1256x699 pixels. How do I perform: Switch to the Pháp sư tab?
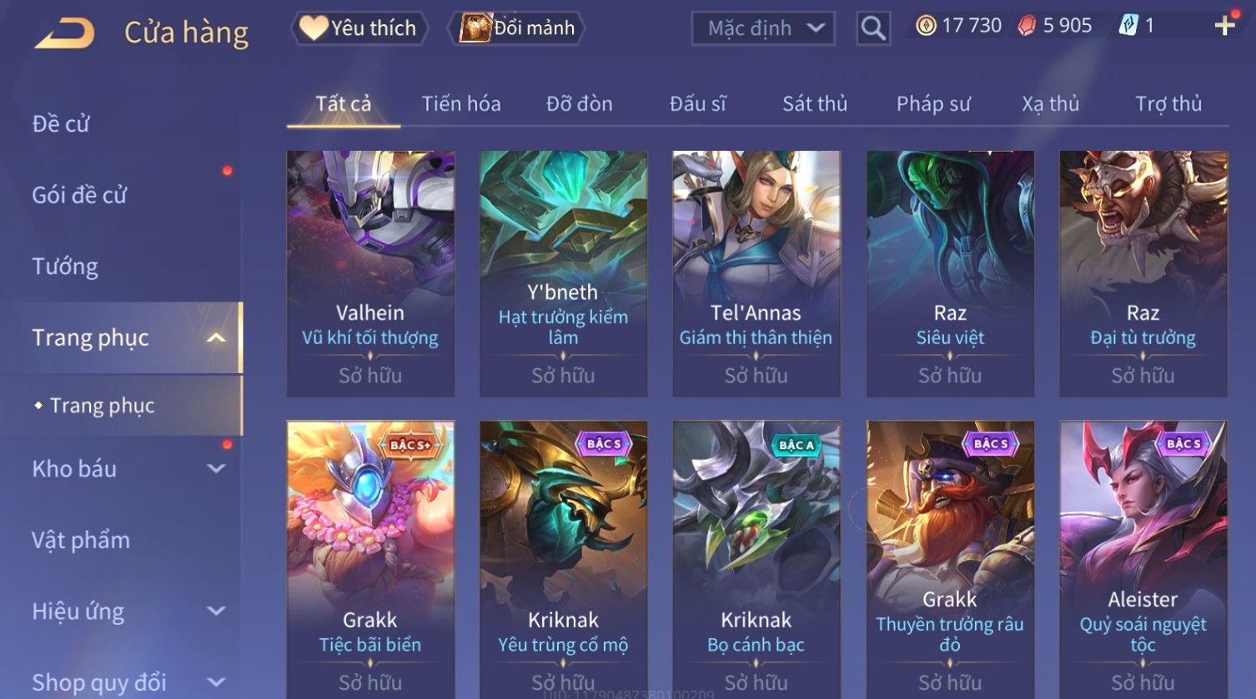pyautogui.click(x=933, y=103)
